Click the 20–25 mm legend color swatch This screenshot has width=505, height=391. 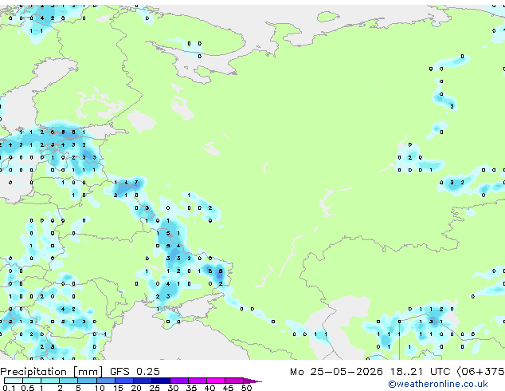tap(142, 381)
